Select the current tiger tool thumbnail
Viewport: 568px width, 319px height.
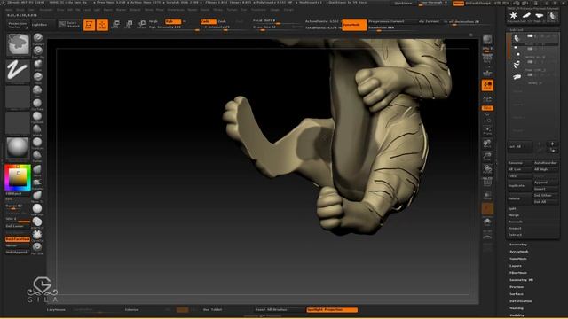(x=552, y=16)
